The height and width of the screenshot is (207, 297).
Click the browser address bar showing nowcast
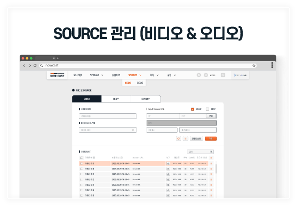[x=144, y=65]
